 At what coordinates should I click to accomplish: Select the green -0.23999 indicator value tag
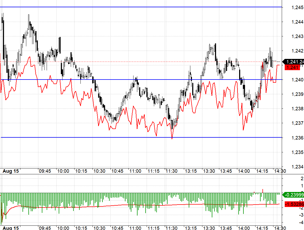click(x=294, y=195)
